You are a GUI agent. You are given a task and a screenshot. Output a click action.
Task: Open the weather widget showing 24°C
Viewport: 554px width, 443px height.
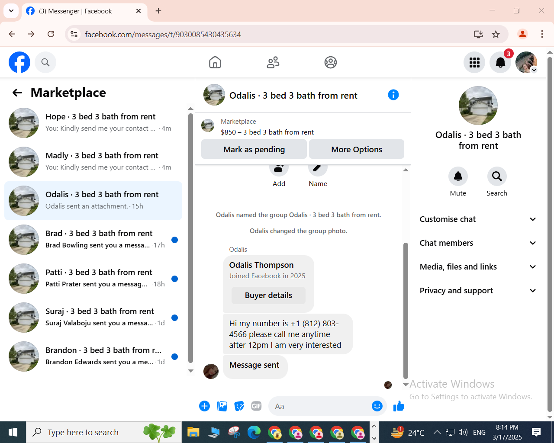click(x=407, y=432)
